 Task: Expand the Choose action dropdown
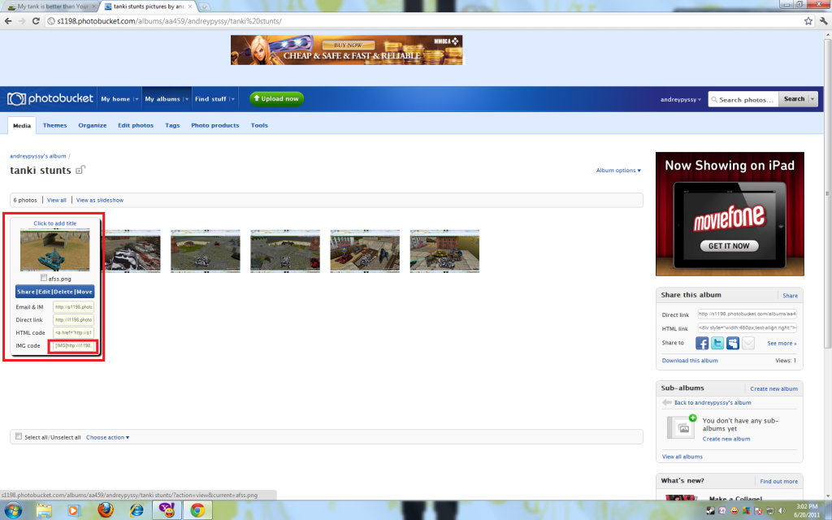coord(108,437)
